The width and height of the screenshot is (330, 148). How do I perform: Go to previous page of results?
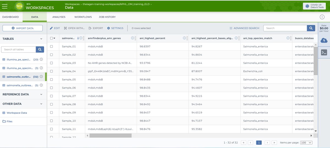[251, 143]
